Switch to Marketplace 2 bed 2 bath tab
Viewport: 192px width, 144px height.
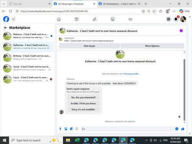[x=119, y=4]
